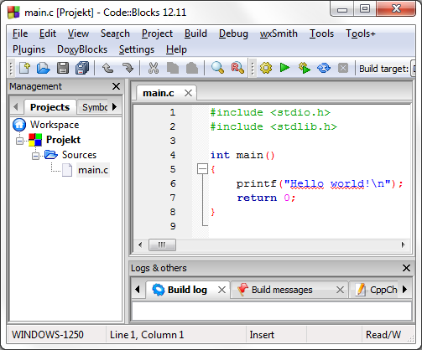Image resolution: width=422 pixels, height=350 pixels.
Task: Open the File menu
Action: pos(20,33)
